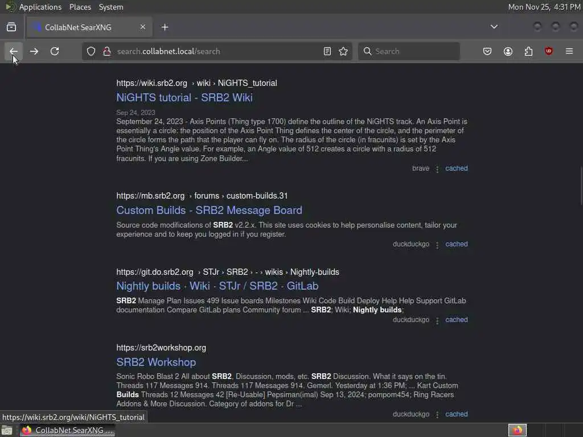Open Firefox account menu
This screenshot has height=437, width=583.
(508, 51)
